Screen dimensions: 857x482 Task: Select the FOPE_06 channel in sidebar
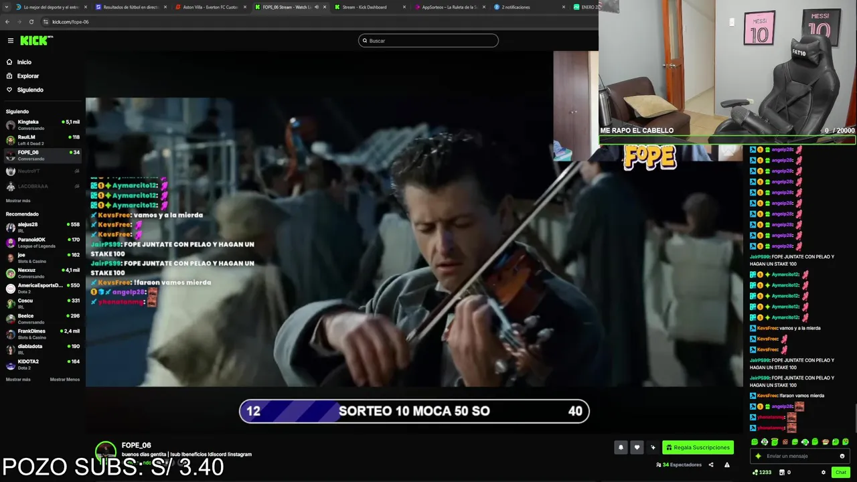point(42,155)
